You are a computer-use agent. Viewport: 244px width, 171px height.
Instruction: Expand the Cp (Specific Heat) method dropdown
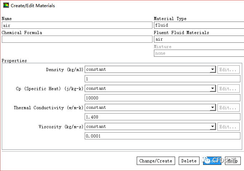tap(213, 89)
